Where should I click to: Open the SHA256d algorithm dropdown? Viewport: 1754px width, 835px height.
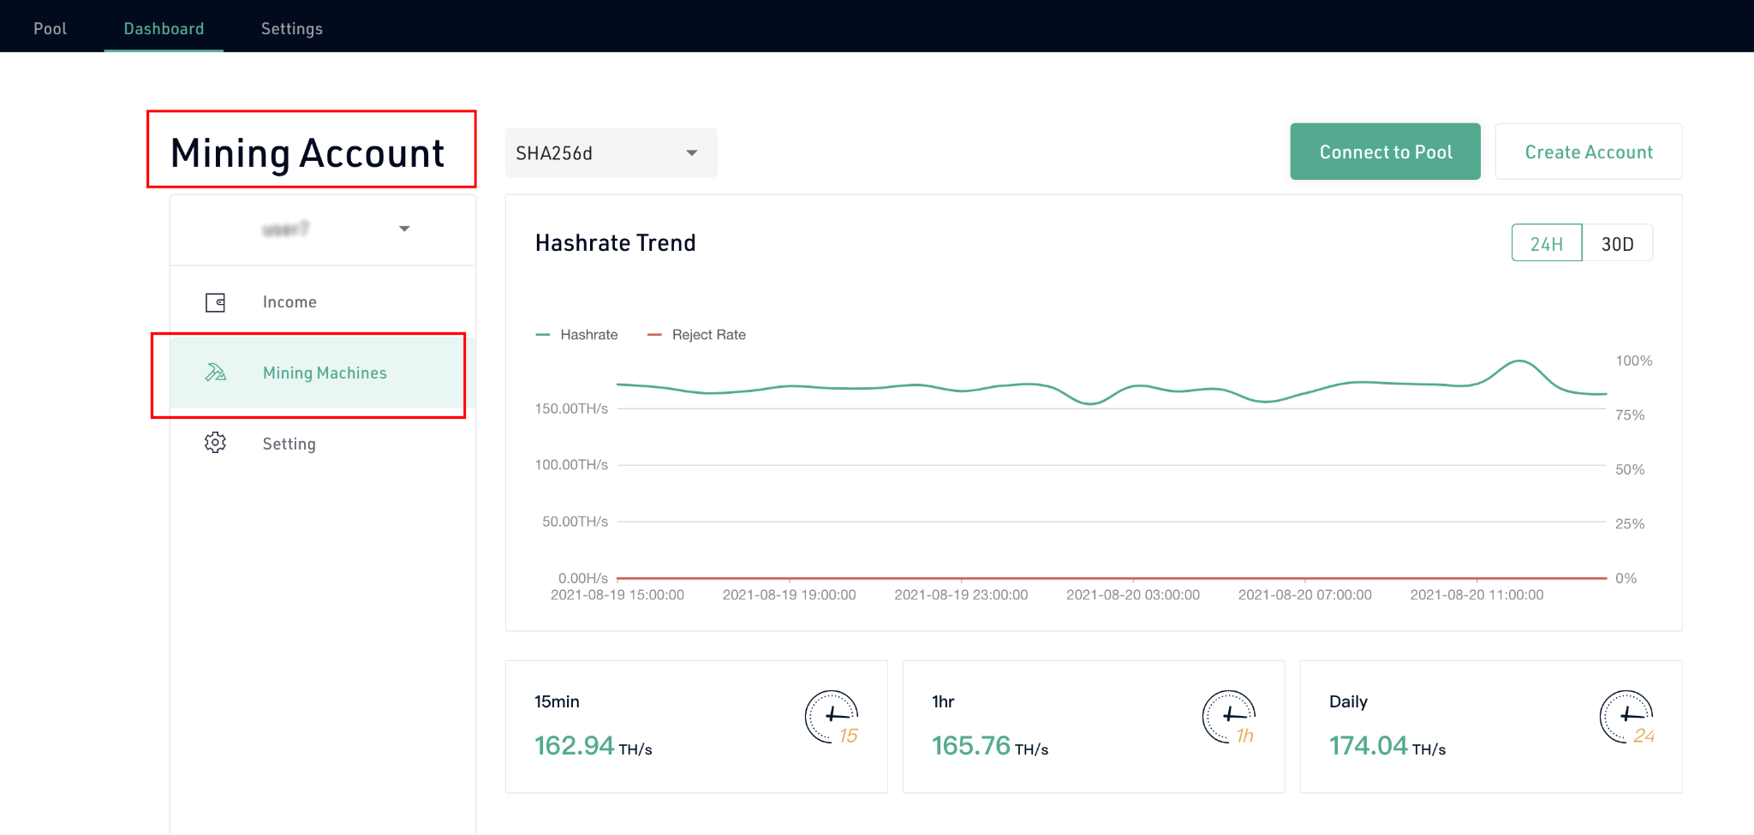click(x=610, y=153)
